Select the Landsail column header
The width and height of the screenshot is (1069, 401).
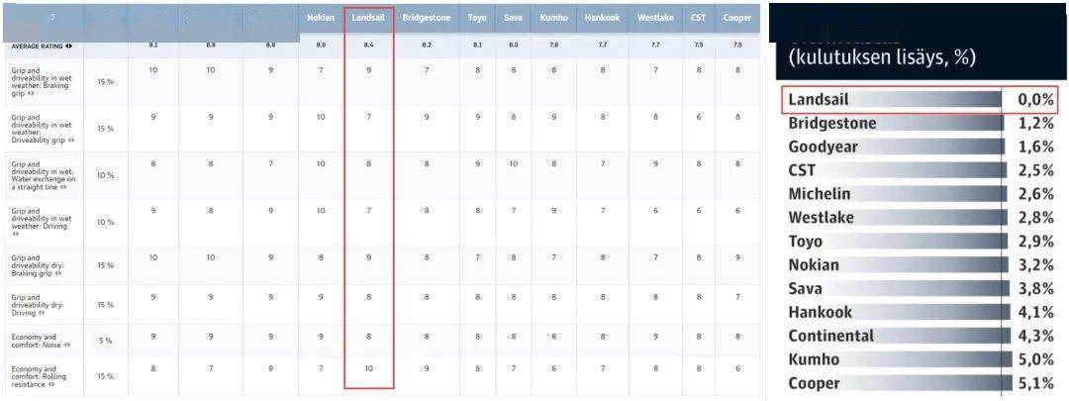coord(369,19)
